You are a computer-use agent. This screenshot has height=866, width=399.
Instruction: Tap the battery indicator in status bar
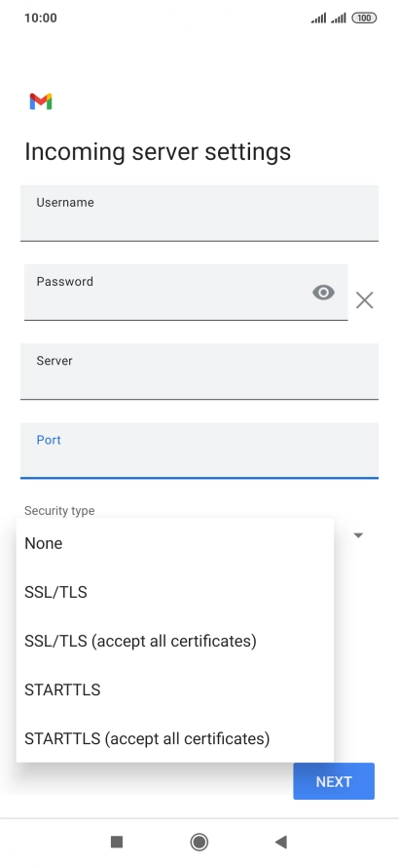click(x=364, y=19)
